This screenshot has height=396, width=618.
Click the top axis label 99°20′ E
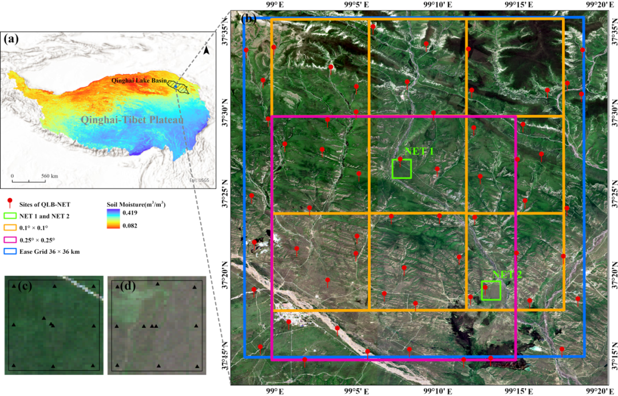(601, 5)
